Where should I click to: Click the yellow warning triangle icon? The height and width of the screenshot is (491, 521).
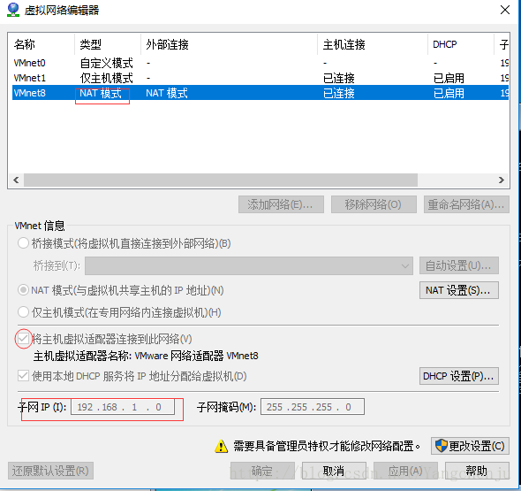[x=221, y=447]
